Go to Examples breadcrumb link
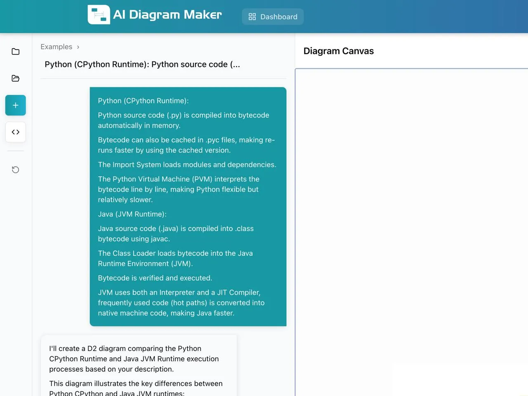The height and width of the screenshot is (396, 528). pyautogui.click(x=56, y=47)
